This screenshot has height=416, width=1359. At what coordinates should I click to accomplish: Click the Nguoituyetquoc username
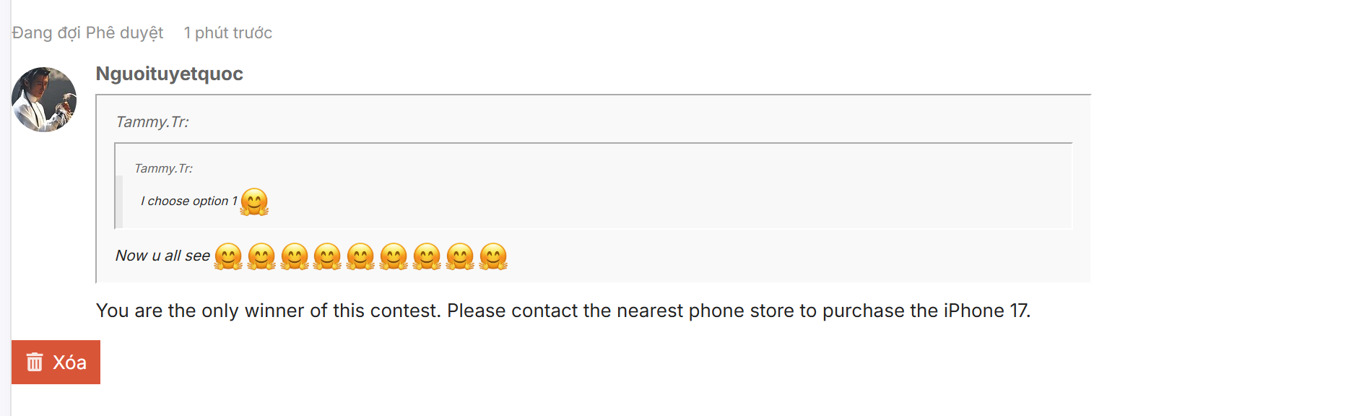point(169,74)
